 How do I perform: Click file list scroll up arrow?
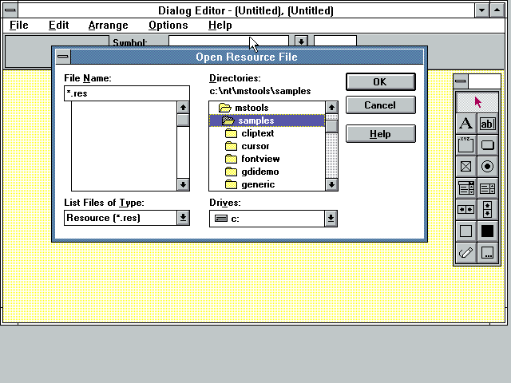(x=183, y=107)
